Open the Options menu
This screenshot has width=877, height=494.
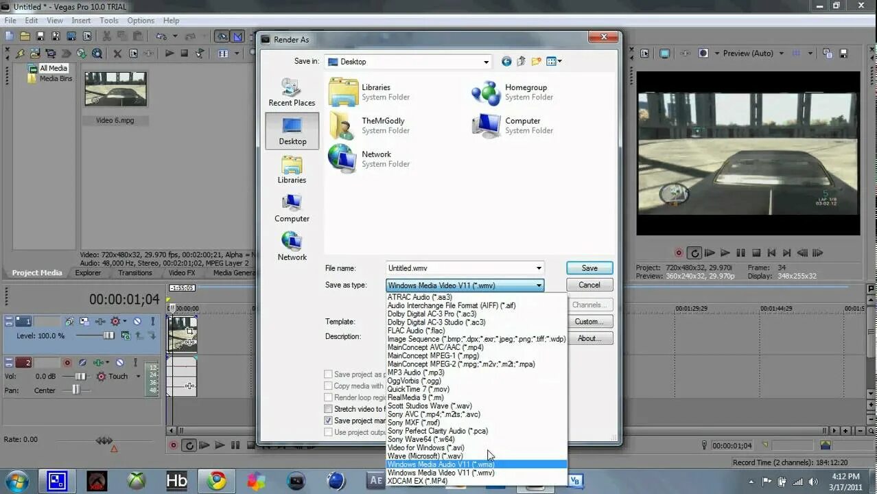pos(141,21)
